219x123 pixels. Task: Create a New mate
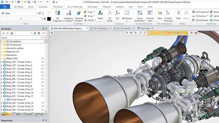point(178,15)
